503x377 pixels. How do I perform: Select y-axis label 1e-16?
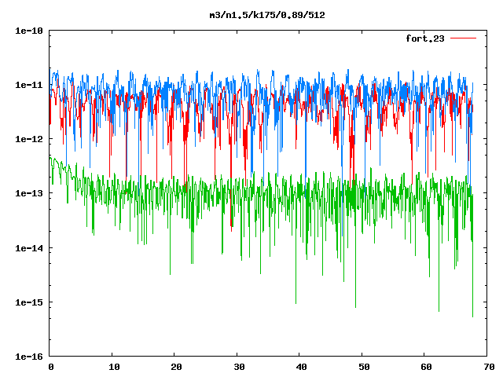point(29,357)
